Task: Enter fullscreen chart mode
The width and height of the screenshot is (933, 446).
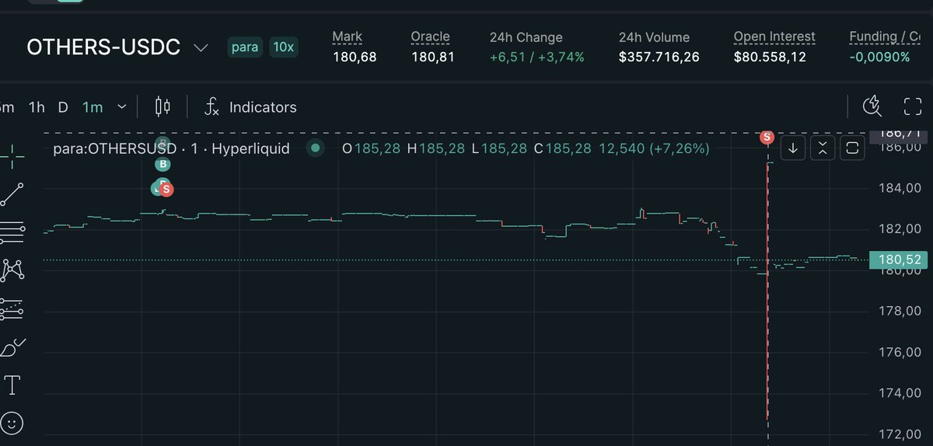Action: [912, 107]
